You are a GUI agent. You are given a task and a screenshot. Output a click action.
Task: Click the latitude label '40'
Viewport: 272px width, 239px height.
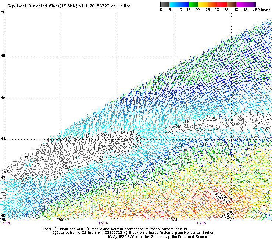pos(3,216)
